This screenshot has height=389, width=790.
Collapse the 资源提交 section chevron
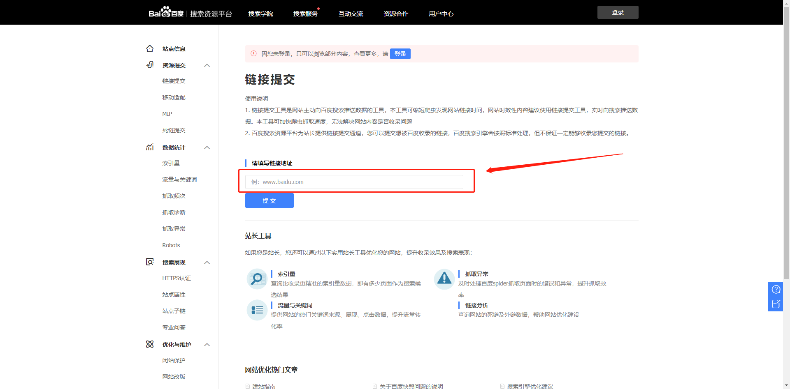pos(207,65)
